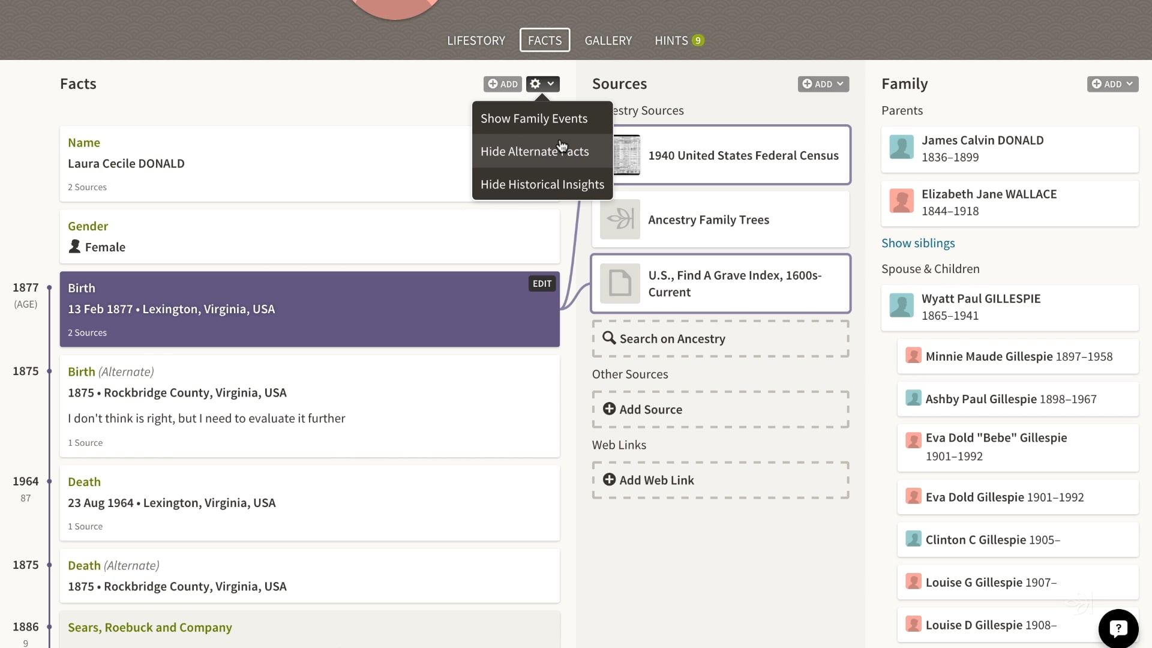Click James Calvin DONALD's profile avatar
1152x648 pixels.
click(901, 148)
